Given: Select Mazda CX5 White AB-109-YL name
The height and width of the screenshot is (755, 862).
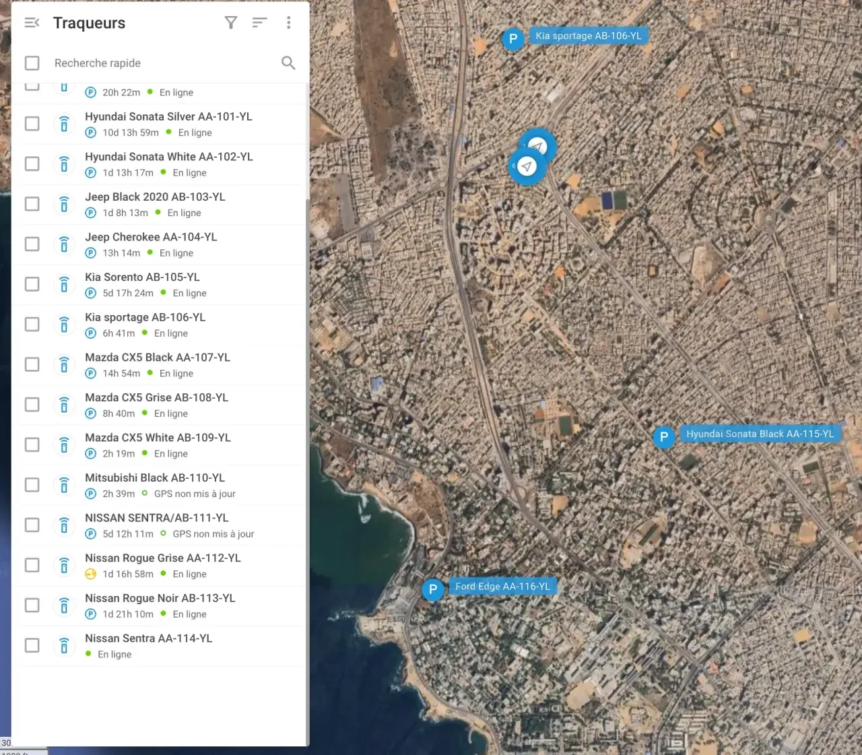Looking at the screenshot, I should tap(158, 438).
